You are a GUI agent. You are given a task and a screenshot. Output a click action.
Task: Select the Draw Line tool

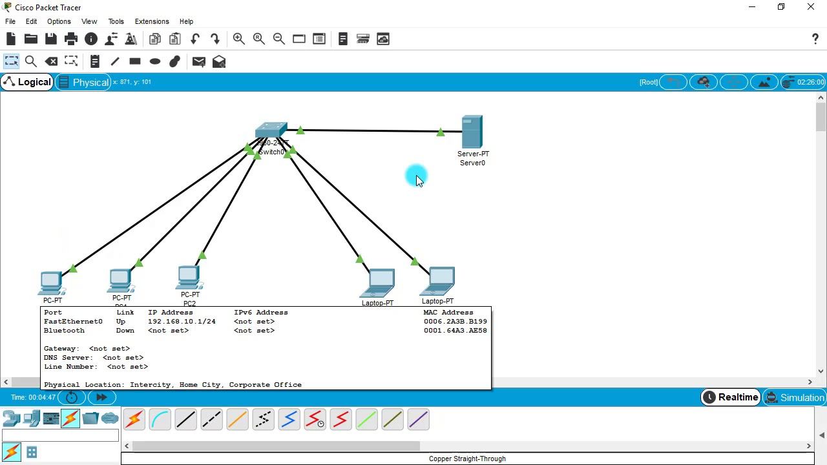click(x=115, y=61)
